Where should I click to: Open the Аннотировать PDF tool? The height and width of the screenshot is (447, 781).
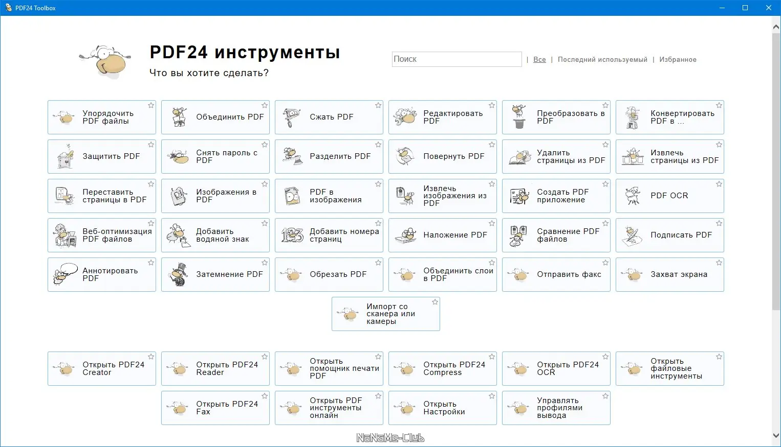pyautogui.click(x=102, y=275)
